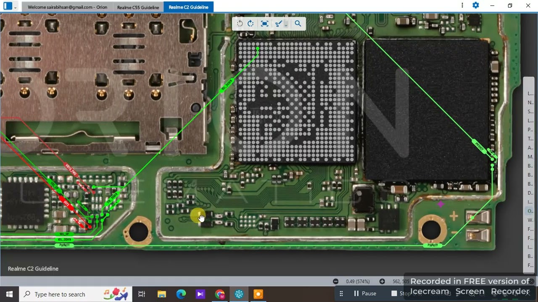The height and width of the screenshot is (302, 538).
Task: Open the Orion atom icon on taskbar
Action: [x=239, y=294]
